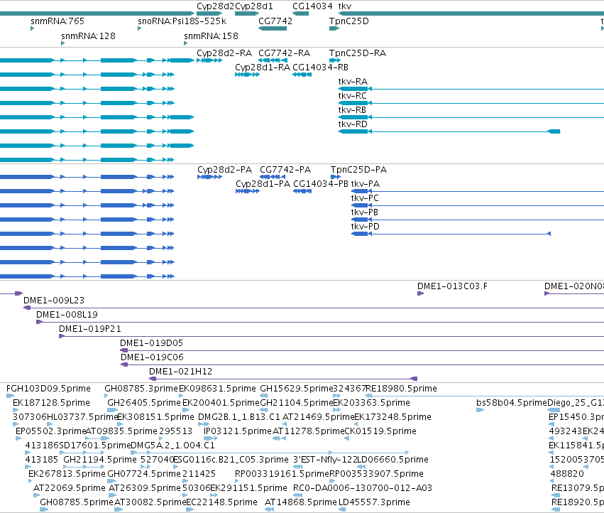The width and height of the screenshot is (604, 513).
Task: Click EST RC0-DA0006-130700-012-A03
Action: point(363,488)
